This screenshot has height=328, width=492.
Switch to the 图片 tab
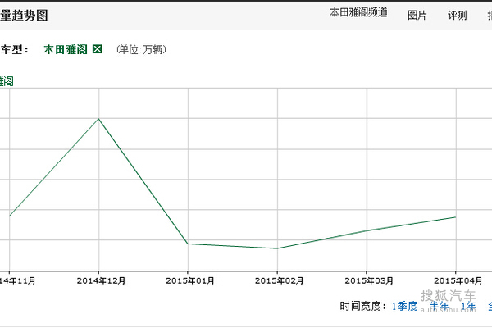(417, 15)
